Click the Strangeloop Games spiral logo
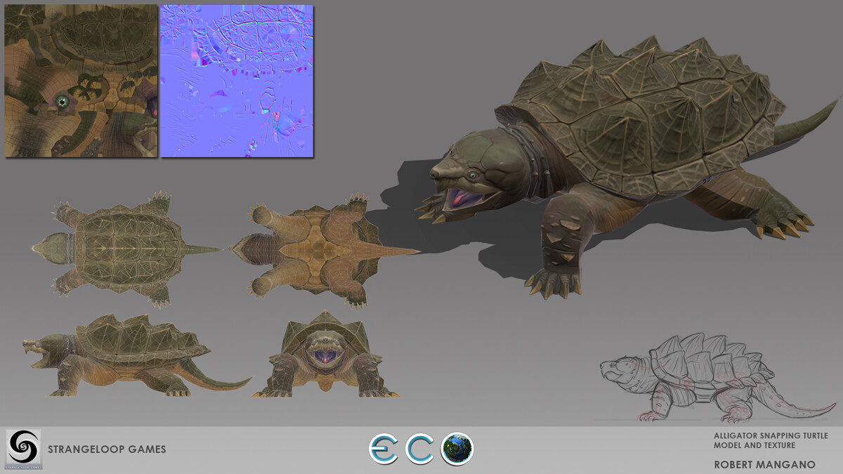 tap(23, 449)
